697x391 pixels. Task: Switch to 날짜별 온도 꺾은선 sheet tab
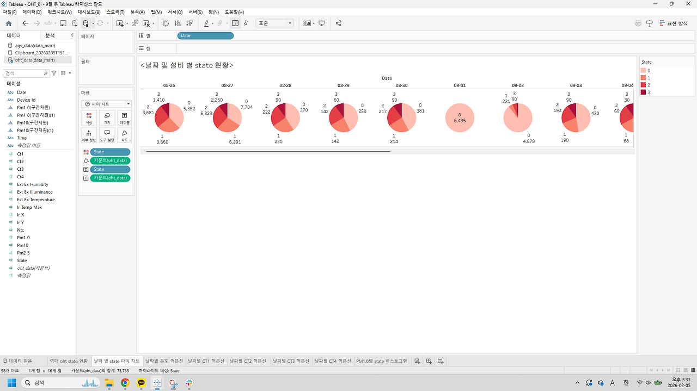pyautogui.click(x=164, y=361)
